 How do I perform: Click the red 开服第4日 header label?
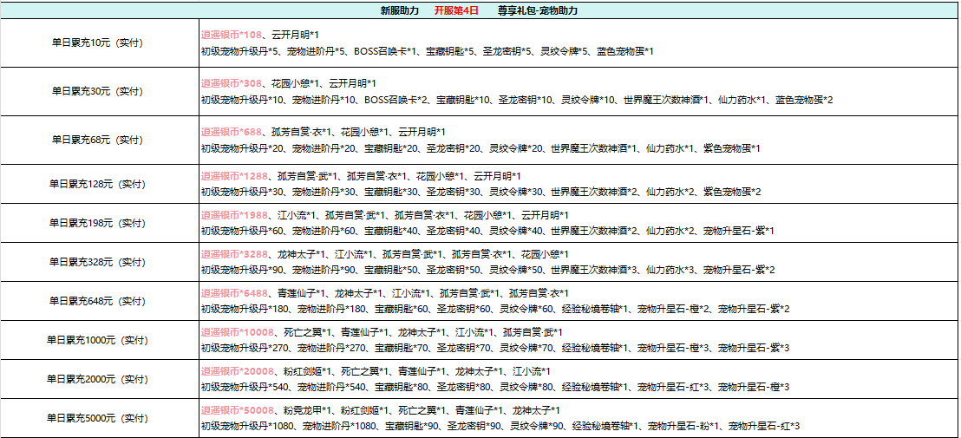[456, 11]
